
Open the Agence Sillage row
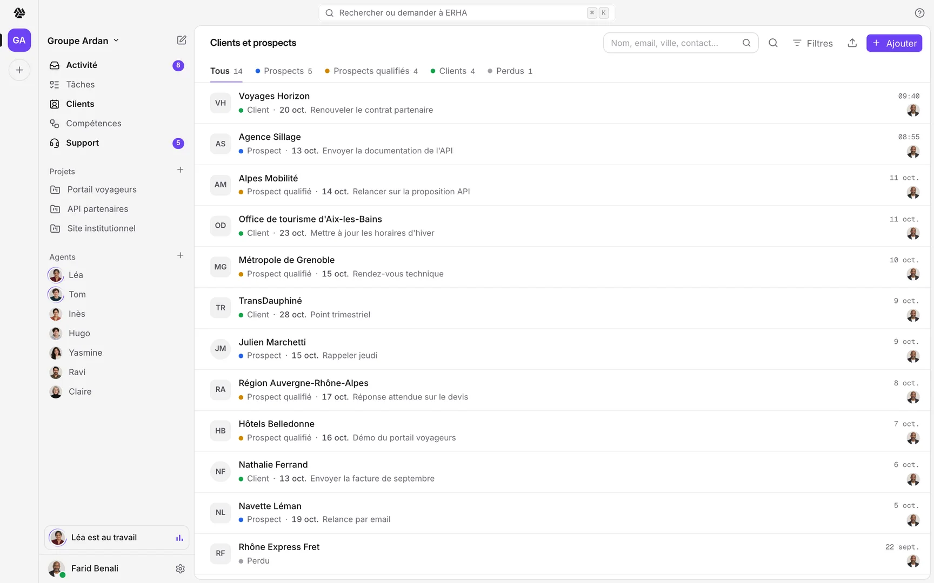(x=562, y=144)
